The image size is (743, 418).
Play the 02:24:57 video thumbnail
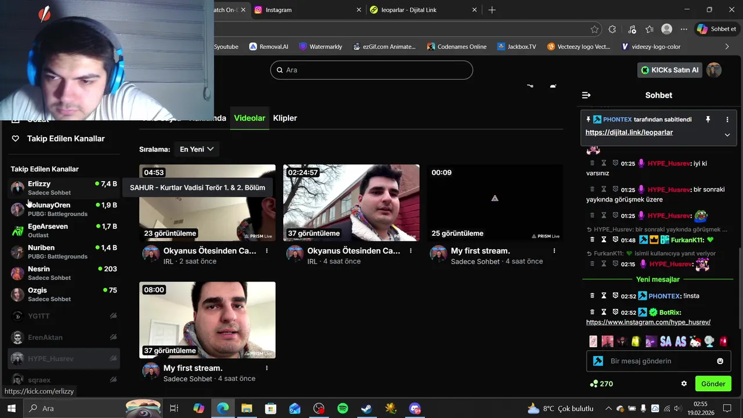coord(351,203)
